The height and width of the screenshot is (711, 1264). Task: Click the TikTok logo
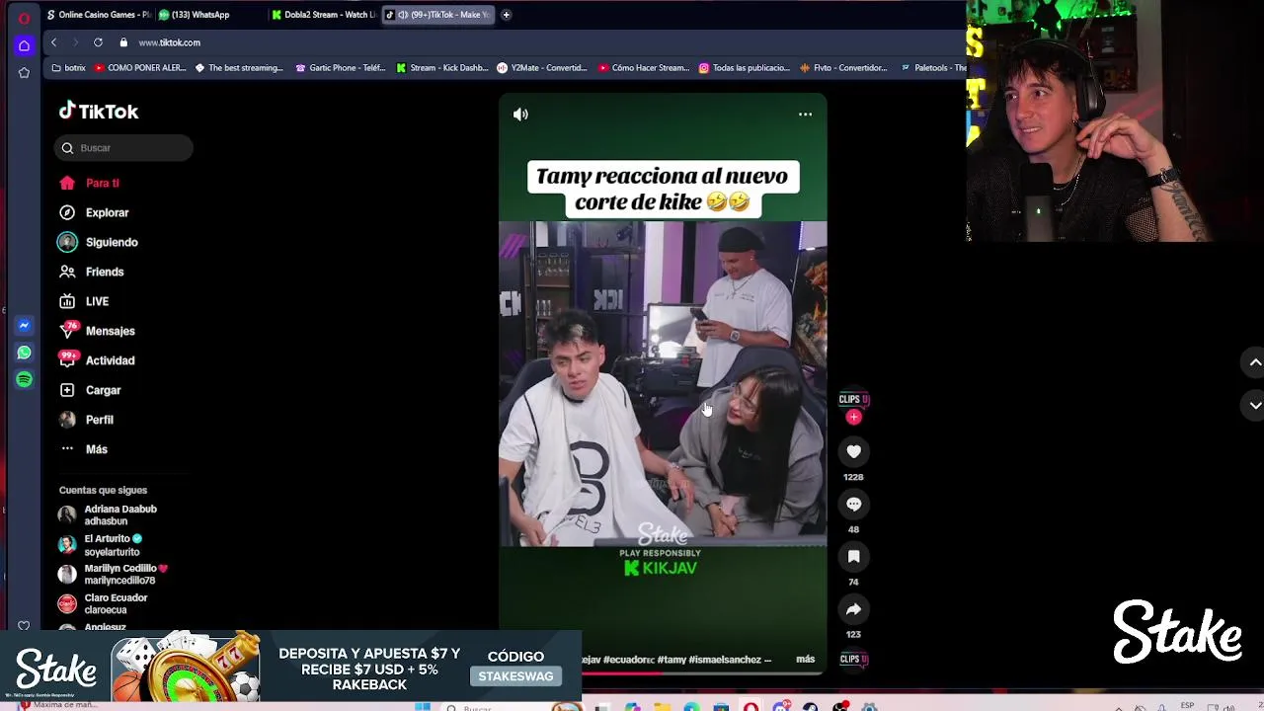(x=99, y=112)
